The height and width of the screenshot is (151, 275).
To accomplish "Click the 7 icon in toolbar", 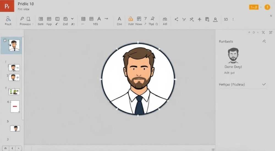I will pos(145,19).
